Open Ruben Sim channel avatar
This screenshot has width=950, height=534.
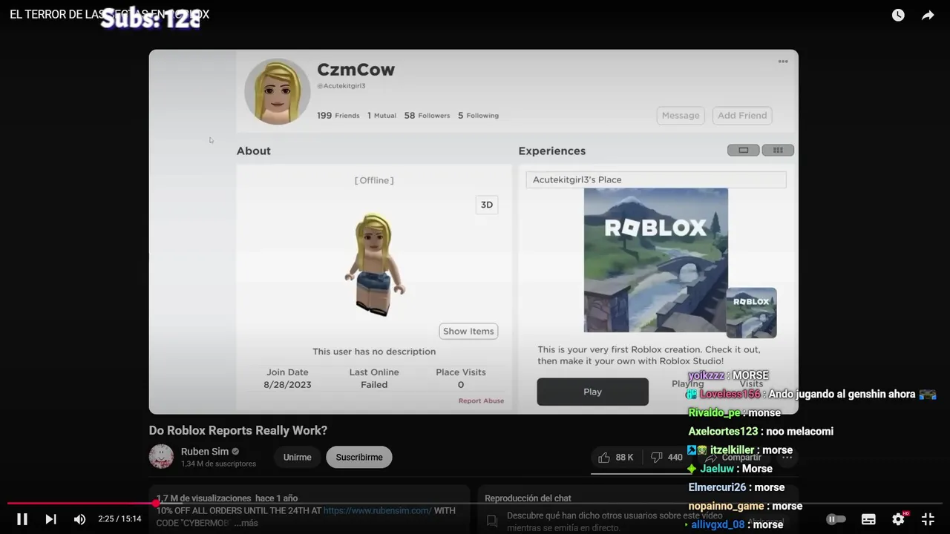click(x=161, y=456)
